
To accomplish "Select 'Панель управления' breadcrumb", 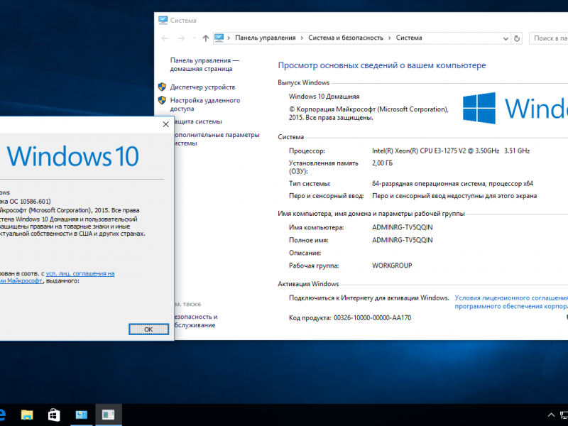I will click(x=265, y=38).
